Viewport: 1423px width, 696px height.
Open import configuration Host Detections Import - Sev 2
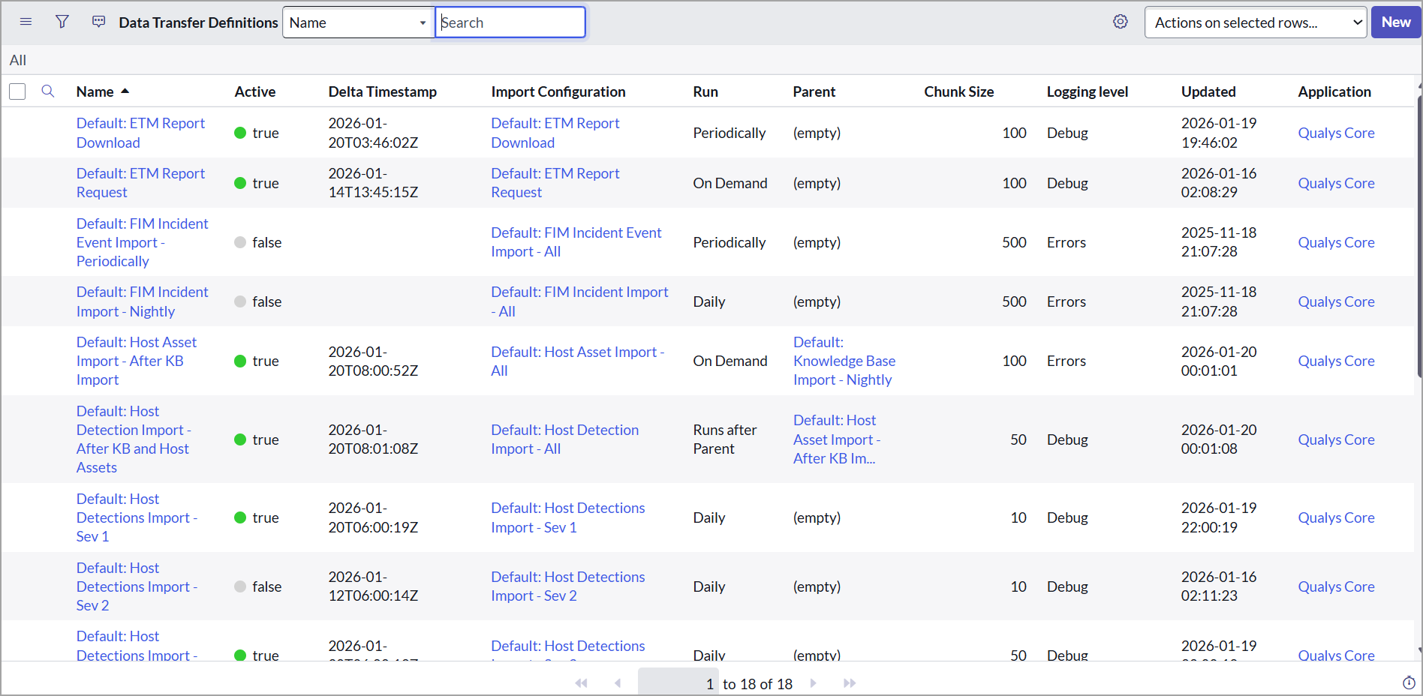point(568,586)
